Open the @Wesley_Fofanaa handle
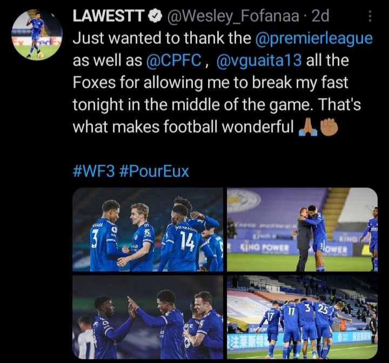The image size is (389, 363). coord(233,16)
